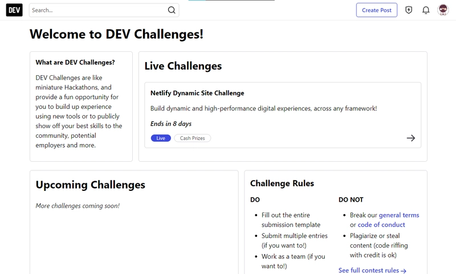Click 'Fill out the entire submission template' rule
The image size is (456, 274).
(291, 220)
